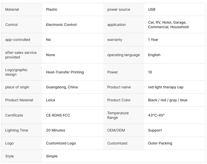
Task: Select the "app-controlled" label
Action: tap(18, 40)
